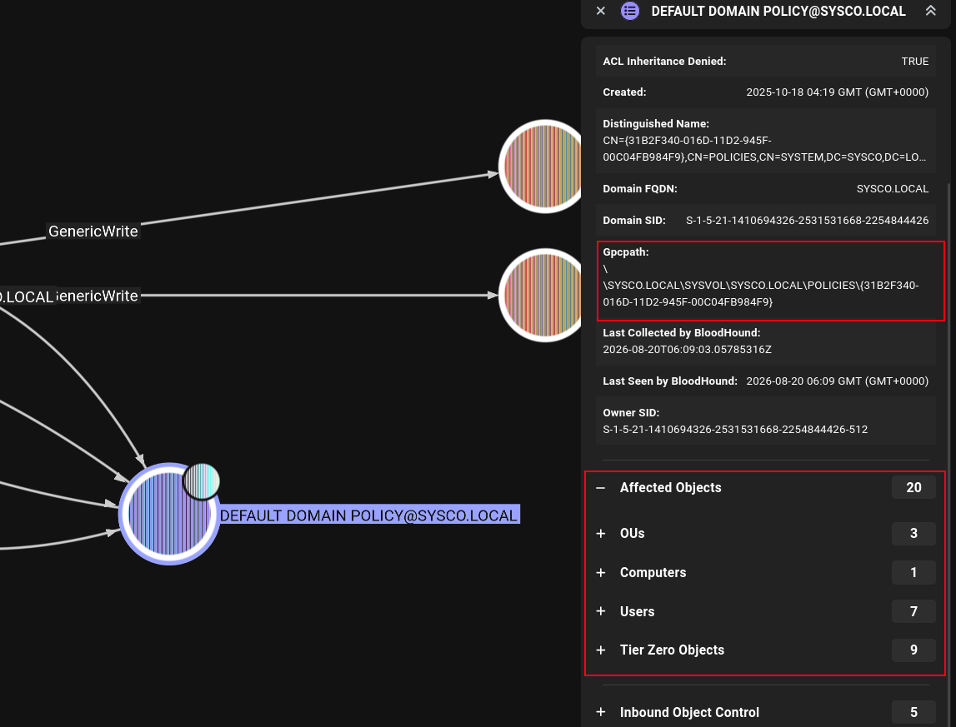Click the Users count 7
Screen dimensions: 956x727
coord(913,611)
